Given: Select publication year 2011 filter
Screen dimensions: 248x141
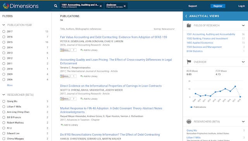Looking at the screenshot, I should [4, 64].
